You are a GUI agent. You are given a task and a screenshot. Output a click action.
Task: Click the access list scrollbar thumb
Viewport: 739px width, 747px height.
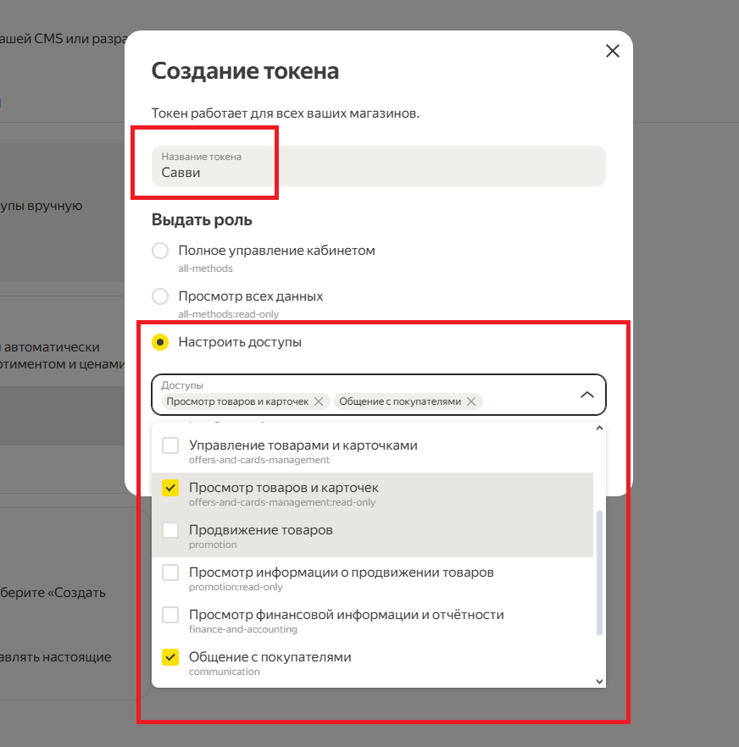(600, 572)
